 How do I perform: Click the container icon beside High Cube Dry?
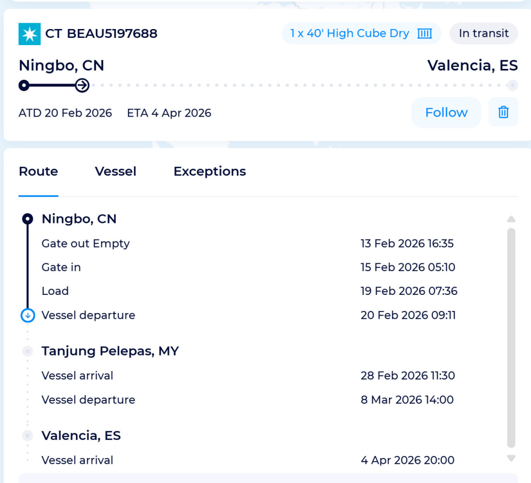pyautogui.click(x=425, y=34)
